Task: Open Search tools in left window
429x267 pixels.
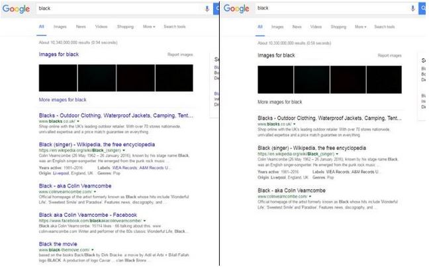Action: pos(175,26)
